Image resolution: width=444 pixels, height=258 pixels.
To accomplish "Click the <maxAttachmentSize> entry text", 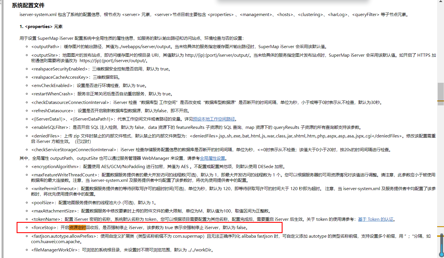I will tap(151, 211).
